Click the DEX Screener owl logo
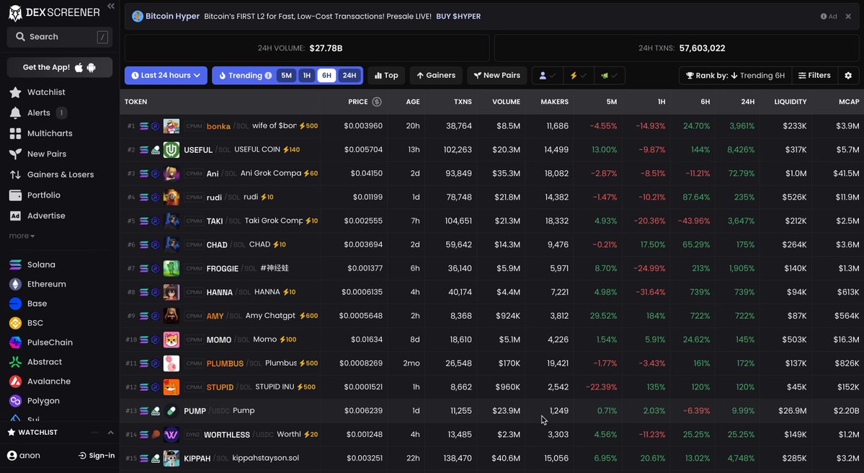864x473 pixels. [15, 13]
